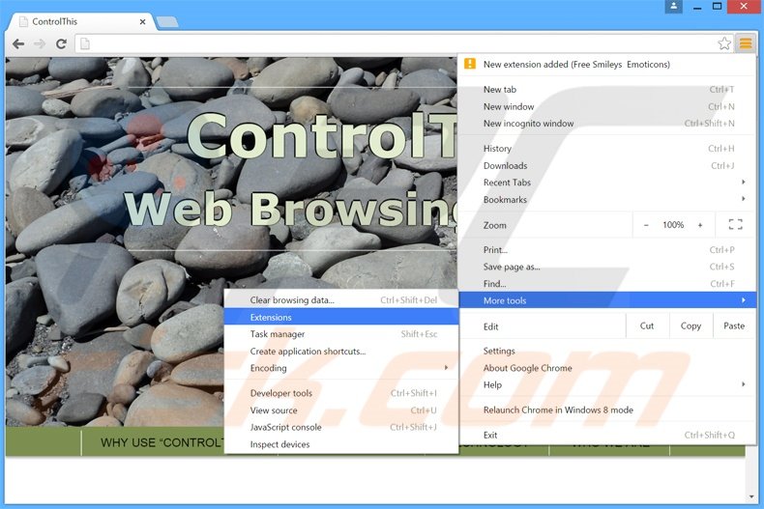Select Inspect devices menu item
This screenshot has height=509, width=764.
pyautogui.click(x=341, y=444)
